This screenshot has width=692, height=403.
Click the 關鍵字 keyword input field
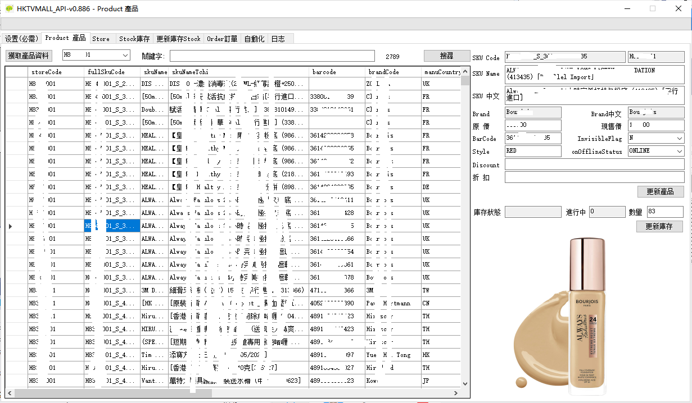272,56
